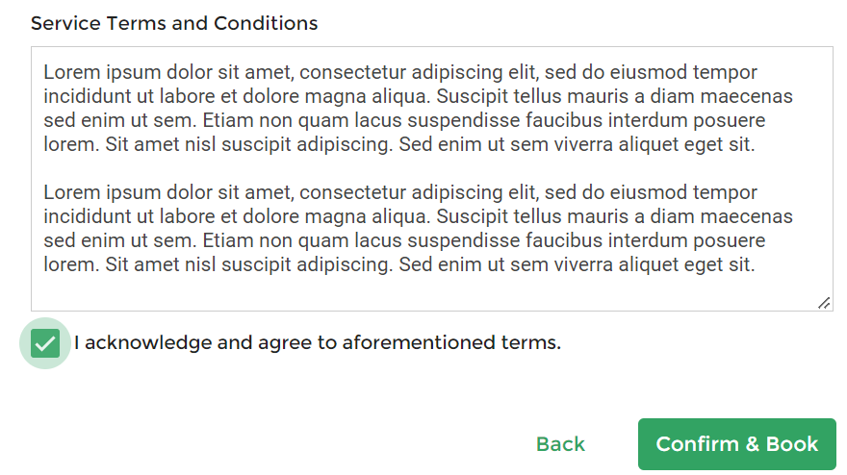Click into the first Lorem ipsum paragraph

coord(418,108)
